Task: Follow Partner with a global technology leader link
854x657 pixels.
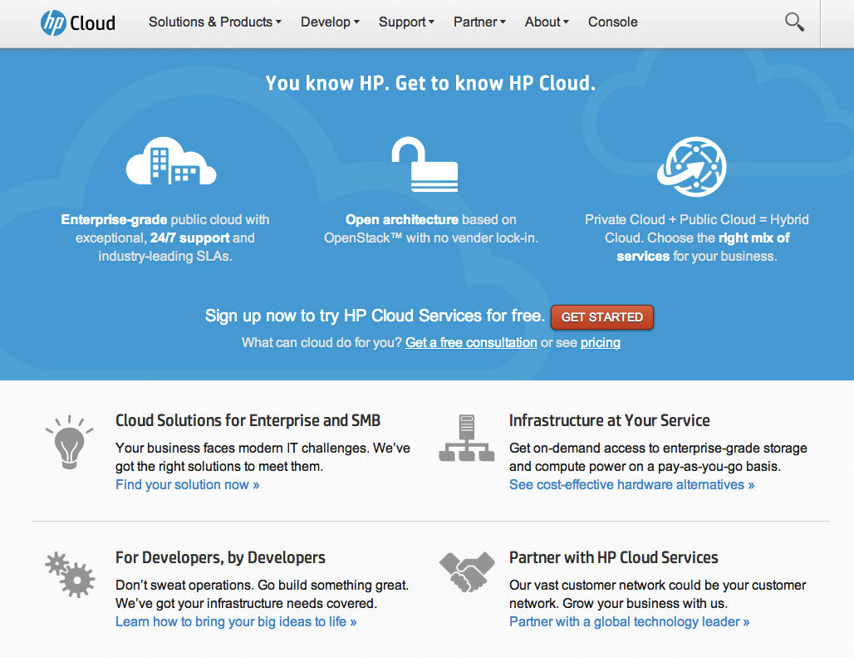Action: coord(629,622)
